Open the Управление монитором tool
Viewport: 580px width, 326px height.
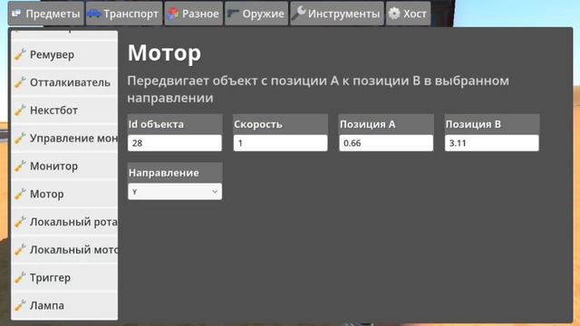(64, 139)
